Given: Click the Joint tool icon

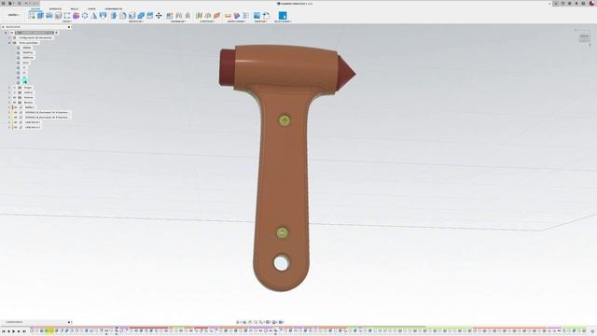Looking at the screenshot, I should (x=178, y=16).
